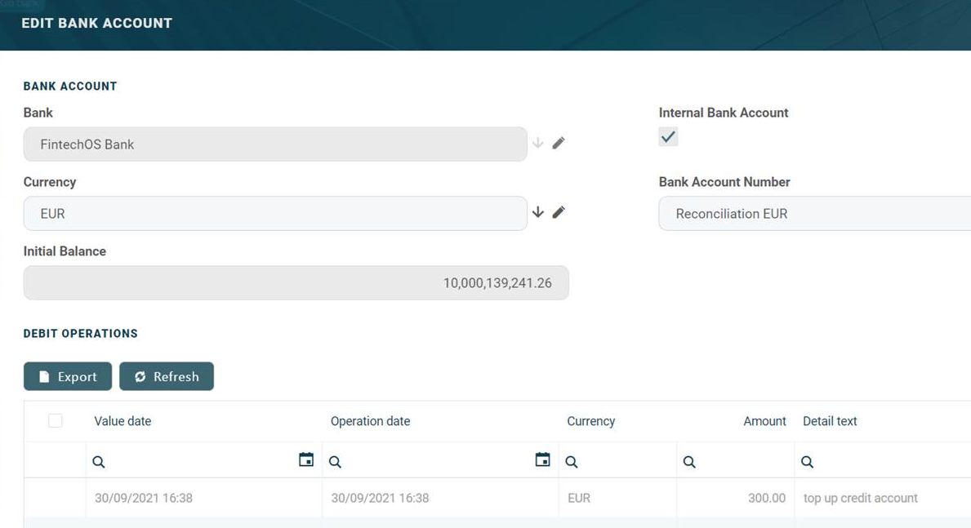Click the search icon under Detail text column

click(x=807, y=462)
